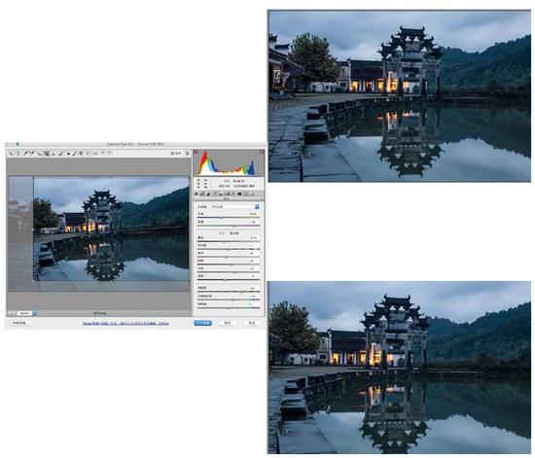Click the Default tone settings link

234,233
